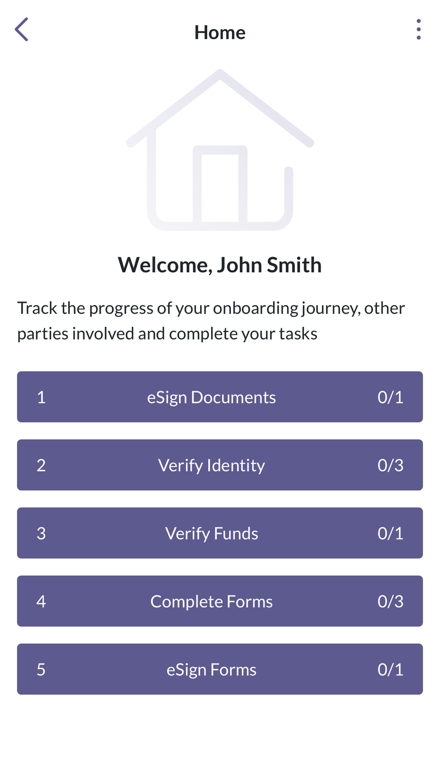
Task: Select the Verify Funds step
Action: [x=211, y=533]
